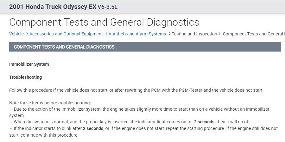The height and width of the screenshot is (142, 285).
Task: Click chevron following Accessories and Optional Equipment
Action: (x=106, y=34)
